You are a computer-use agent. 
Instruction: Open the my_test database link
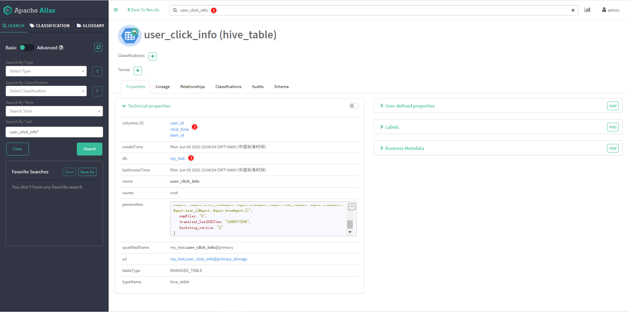(178, 158)
